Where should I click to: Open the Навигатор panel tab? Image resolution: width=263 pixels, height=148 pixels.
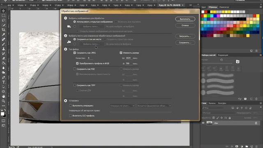coord(224,7)
